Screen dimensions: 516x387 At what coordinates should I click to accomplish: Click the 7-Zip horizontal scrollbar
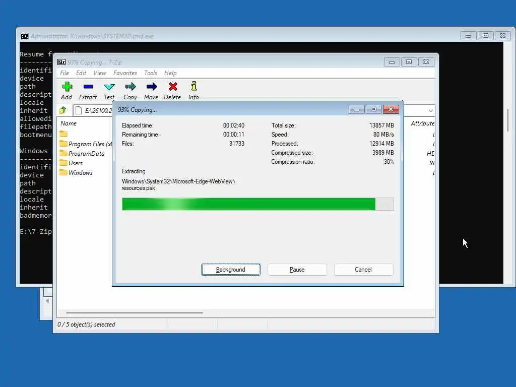pyautogui.click(x=134, y=312)
